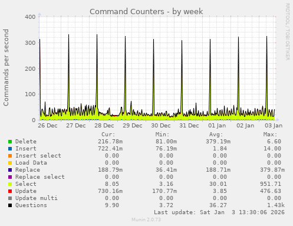The width and height of the screenshot is (293, 226).
Task: Click Insert current value 722.41m
Action: click(x=110, y=149)
